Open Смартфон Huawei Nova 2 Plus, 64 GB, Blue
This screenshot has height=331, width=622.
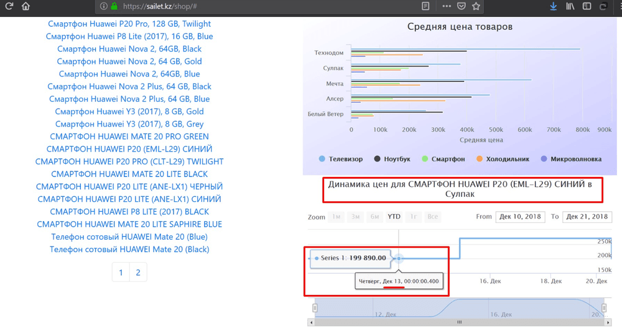[129, 99]
